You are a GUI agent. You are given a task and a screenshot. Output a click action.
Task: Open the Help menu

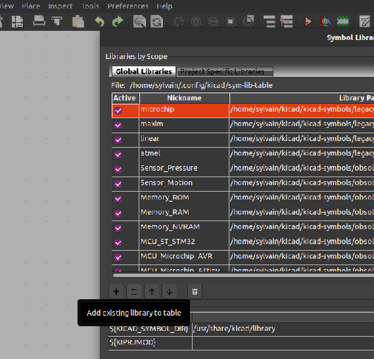click(x=164, y=6)
